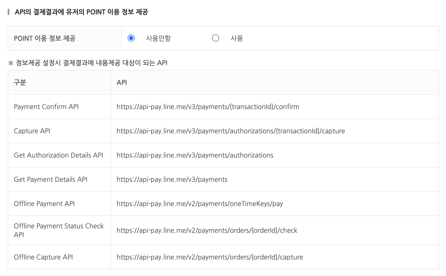Click the Get Payment Details v3 payments URL
The height and width of the screenshot is (276, 446).
pyautogui.click(x=172, y=180)
